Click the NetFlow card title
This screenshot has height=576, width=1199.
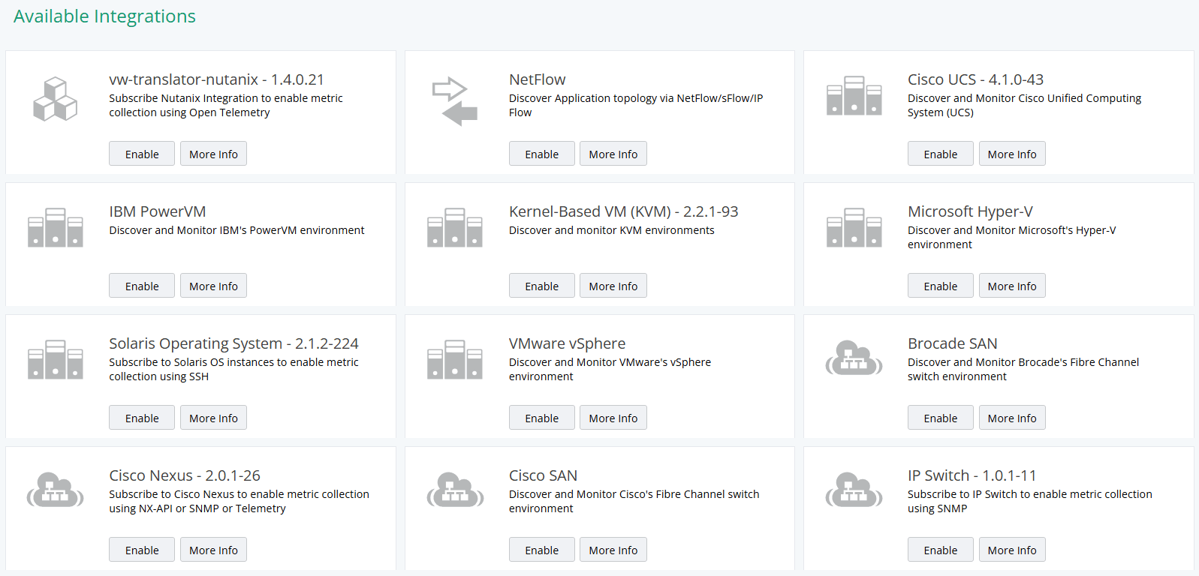[x=537, y=79]
